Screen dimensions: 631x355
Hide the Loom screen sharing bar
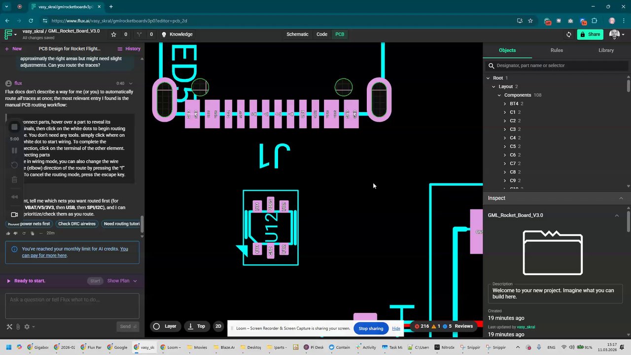[396, 328]
